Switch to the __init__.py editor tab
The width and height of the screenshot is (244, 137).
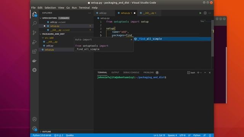point(149,13)
